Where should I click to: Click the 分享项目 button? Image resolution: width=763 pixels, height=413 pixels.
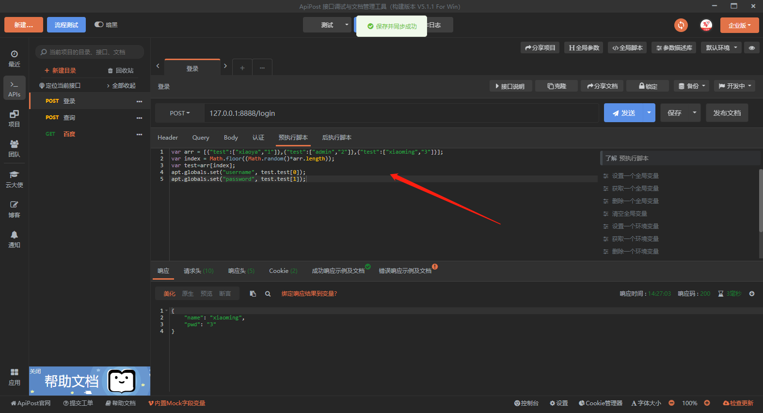coord(540,48)
